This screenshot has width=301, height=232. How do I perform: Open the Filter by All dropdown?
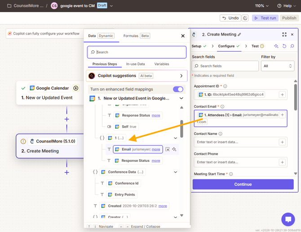277,66
